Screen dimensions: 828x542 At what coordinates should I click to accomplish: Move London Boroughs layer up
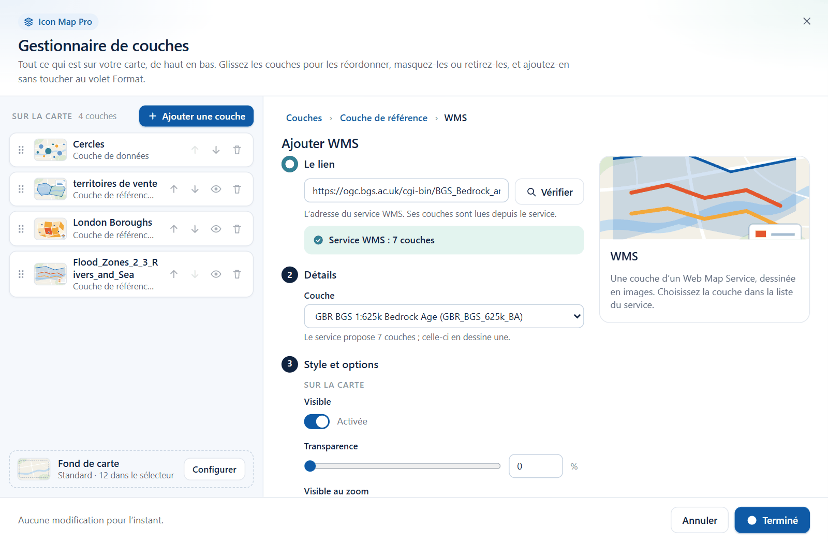(x=174, y=229)
